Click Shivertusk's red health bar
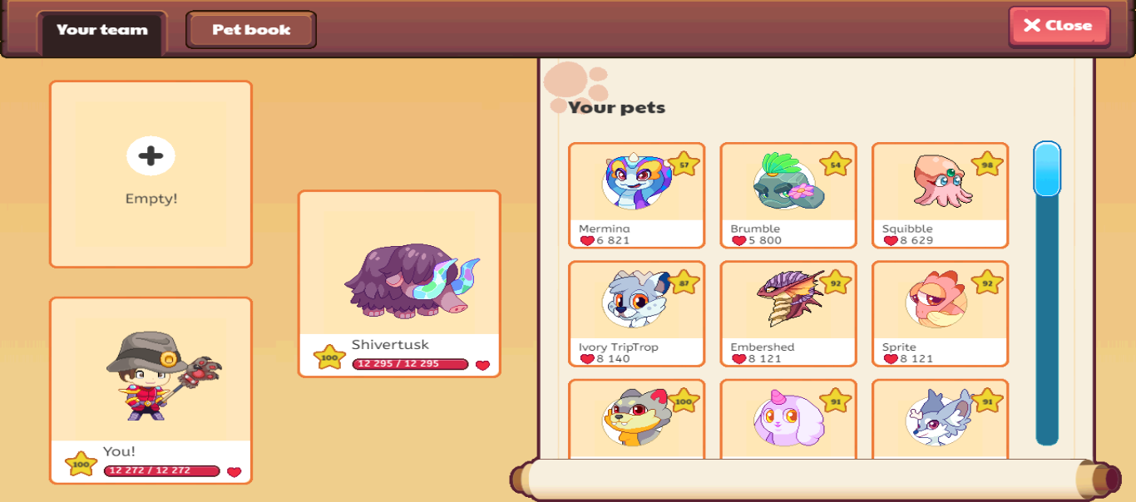 (410, 364)
